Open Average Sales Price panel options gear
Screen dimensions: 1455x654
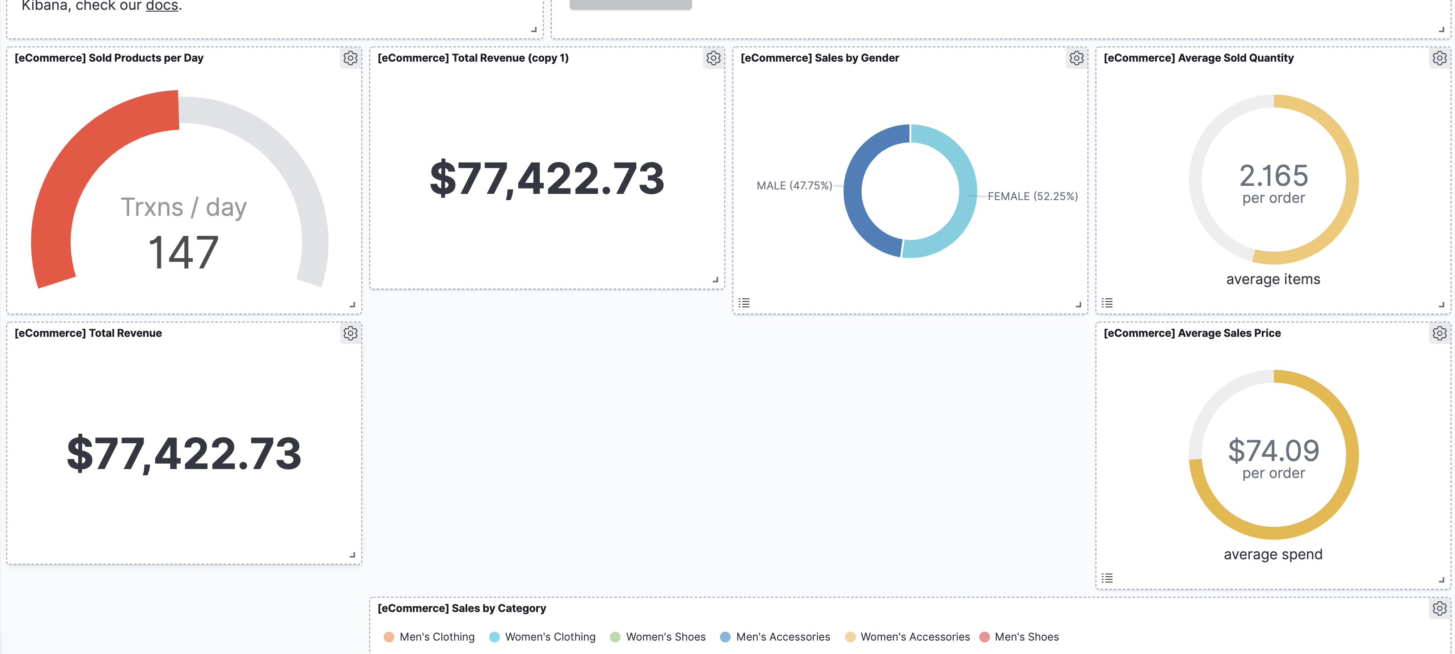tap(1439, 334)
